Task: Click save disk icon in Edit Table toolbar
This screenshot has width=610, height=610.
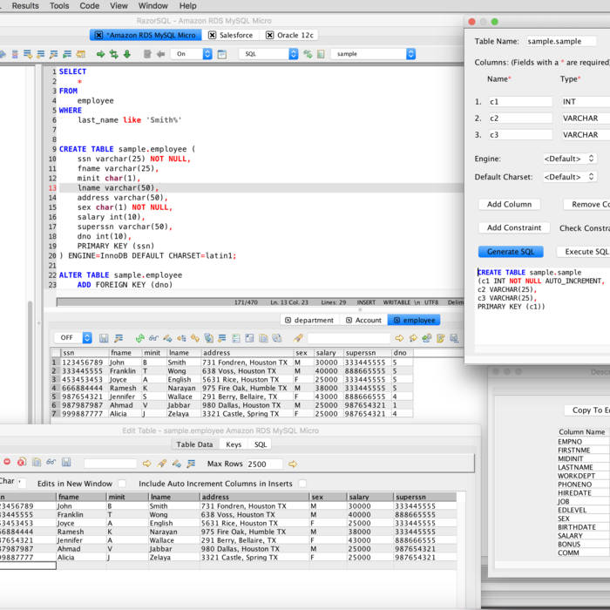Action: (x=66, y=462)
